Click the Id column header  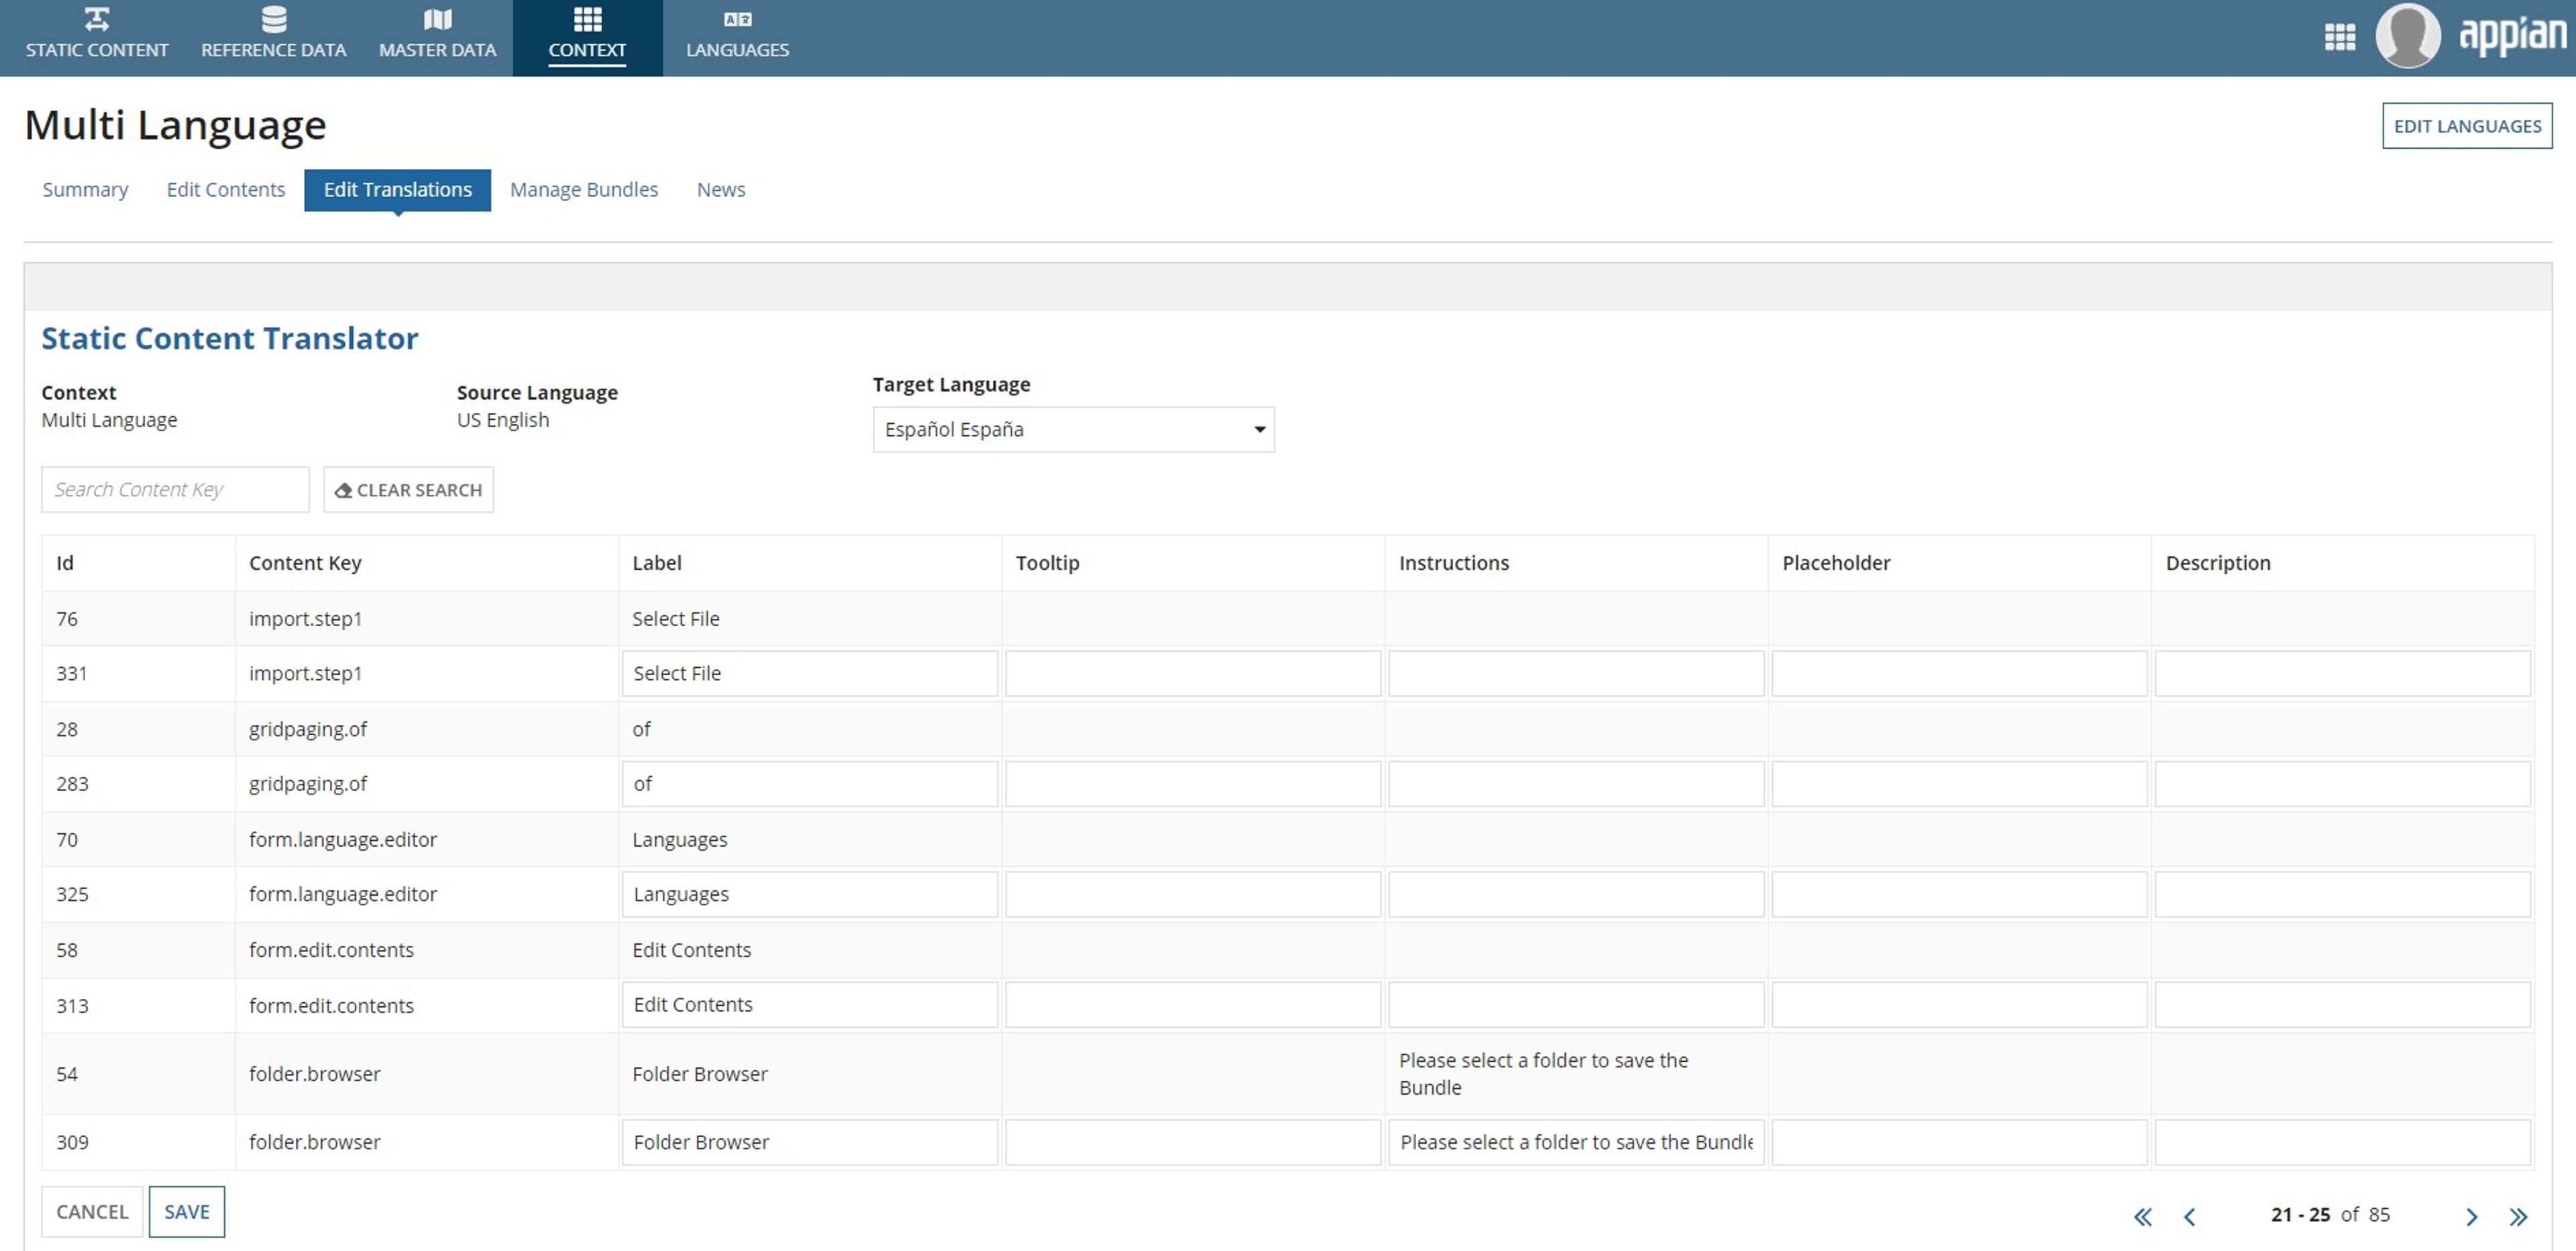(65, 562)
